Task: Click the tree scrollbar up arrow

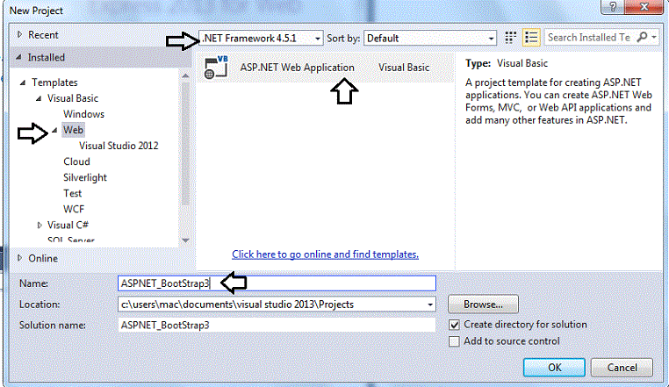Action: pyautogui.click(x=185, y=76)
